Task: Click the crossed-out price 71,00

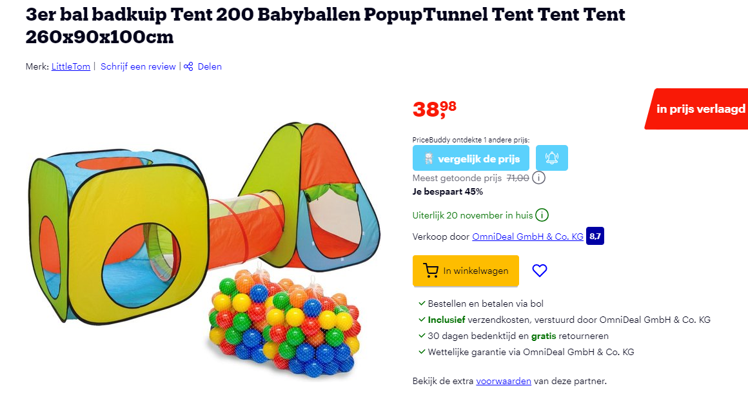Action: coord(516,177)
